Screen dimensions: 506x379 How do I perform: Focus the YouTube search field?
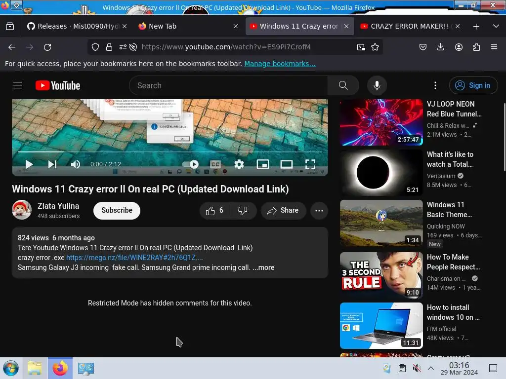point(228,85)
